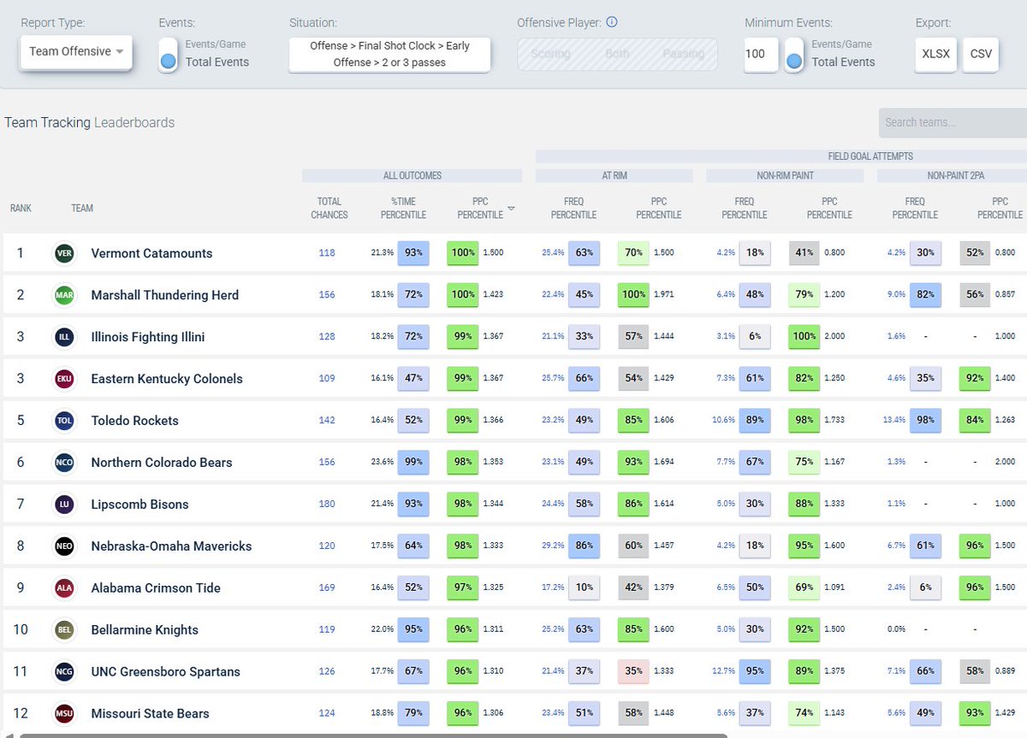Click the Non-Paint 2PA group header
The image size is (1027, 738).
tap(952, 175)
